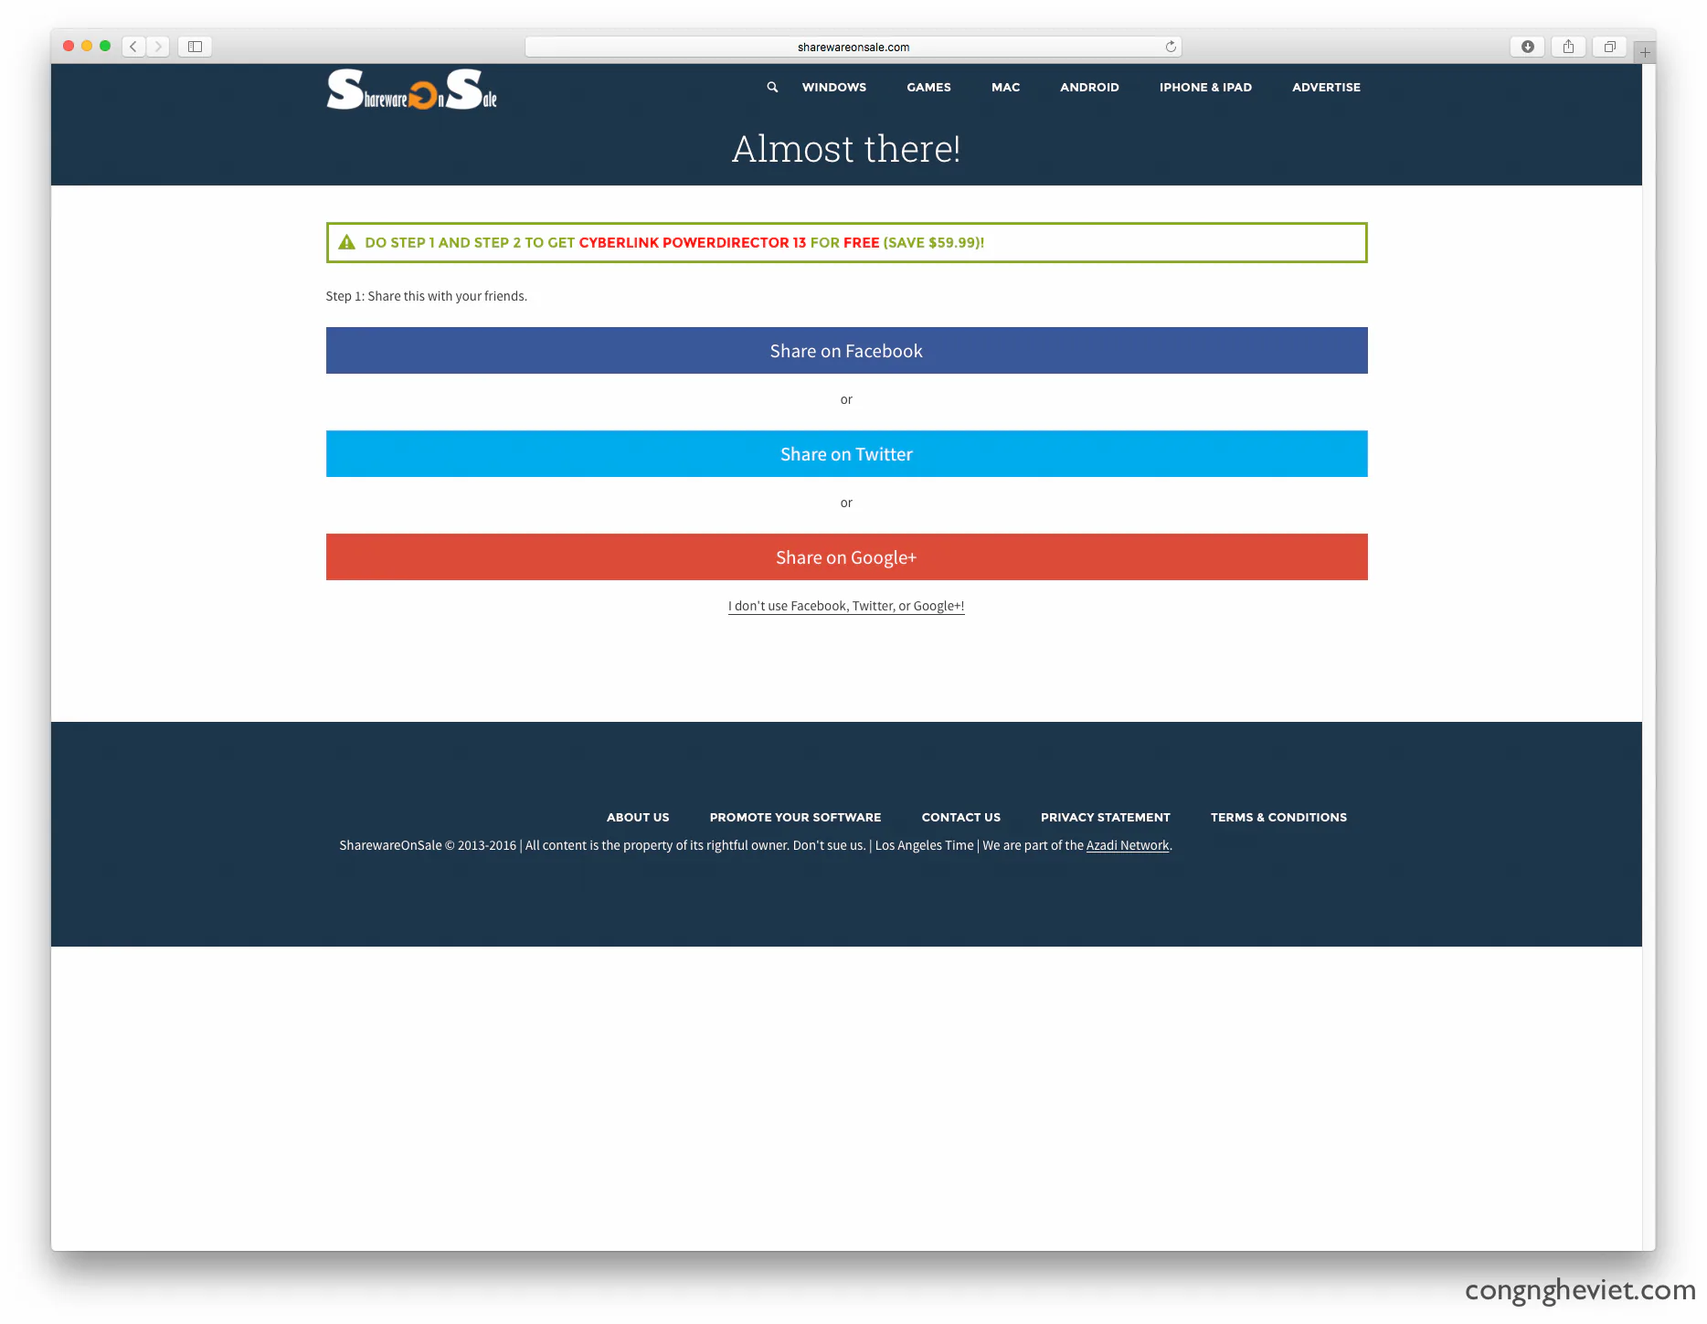Click the Share on Twitter button
This screenshot has width=1707, height=1324.
pos(846,454)
